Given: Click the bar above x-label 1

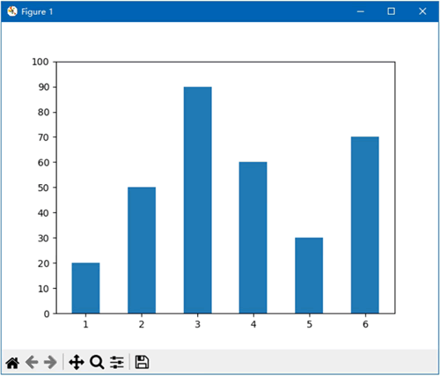Looking at the screenshot, I should click(85, 288).
